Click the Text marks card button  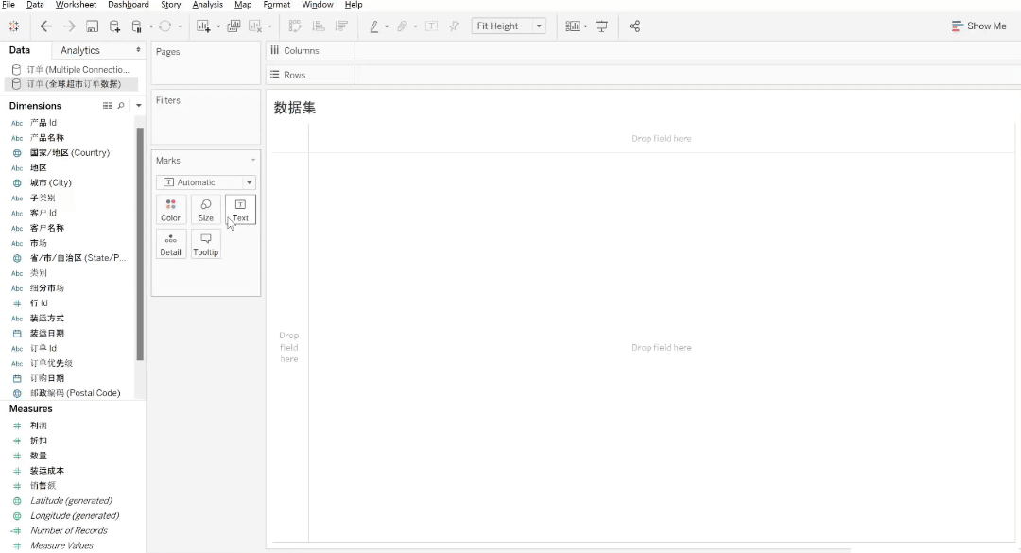click(x=240, y=210)
